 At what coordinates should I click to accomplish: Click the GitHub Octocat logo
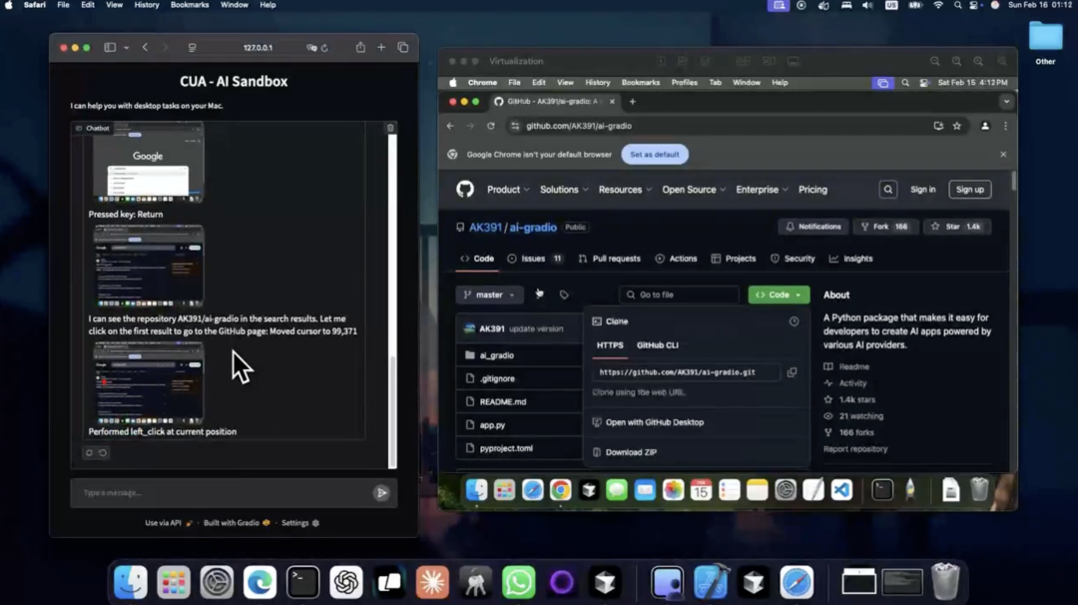465,189
